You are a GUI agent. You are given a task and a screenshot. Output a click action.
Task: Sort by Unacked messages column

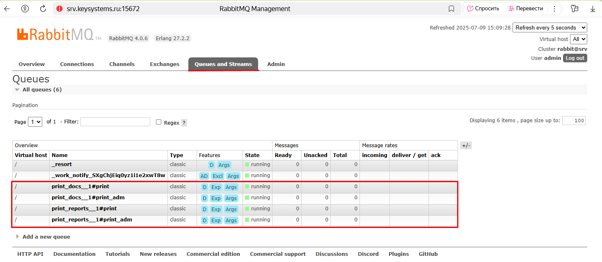point(316,155)
